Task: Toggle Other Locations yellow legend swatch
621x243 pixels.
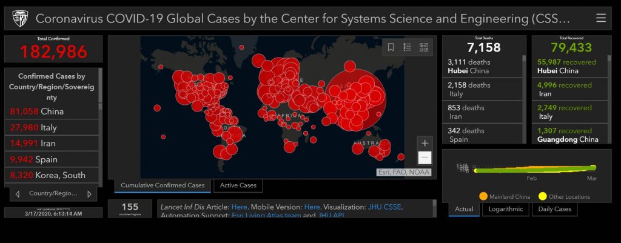Action: click(x=542, y=196)
